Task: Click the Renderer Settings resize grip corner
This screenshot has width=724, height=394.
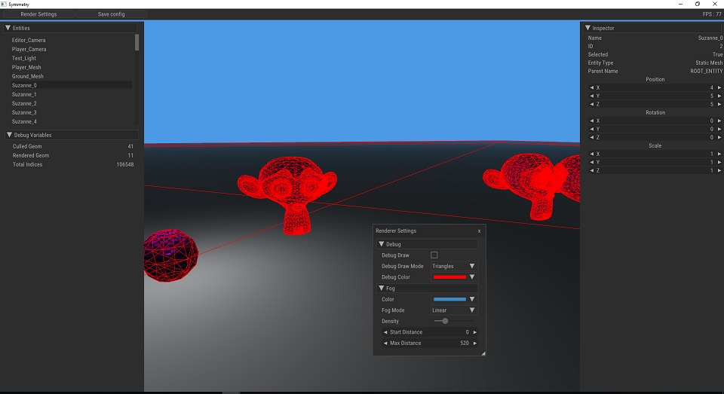Action: (483, 353)
